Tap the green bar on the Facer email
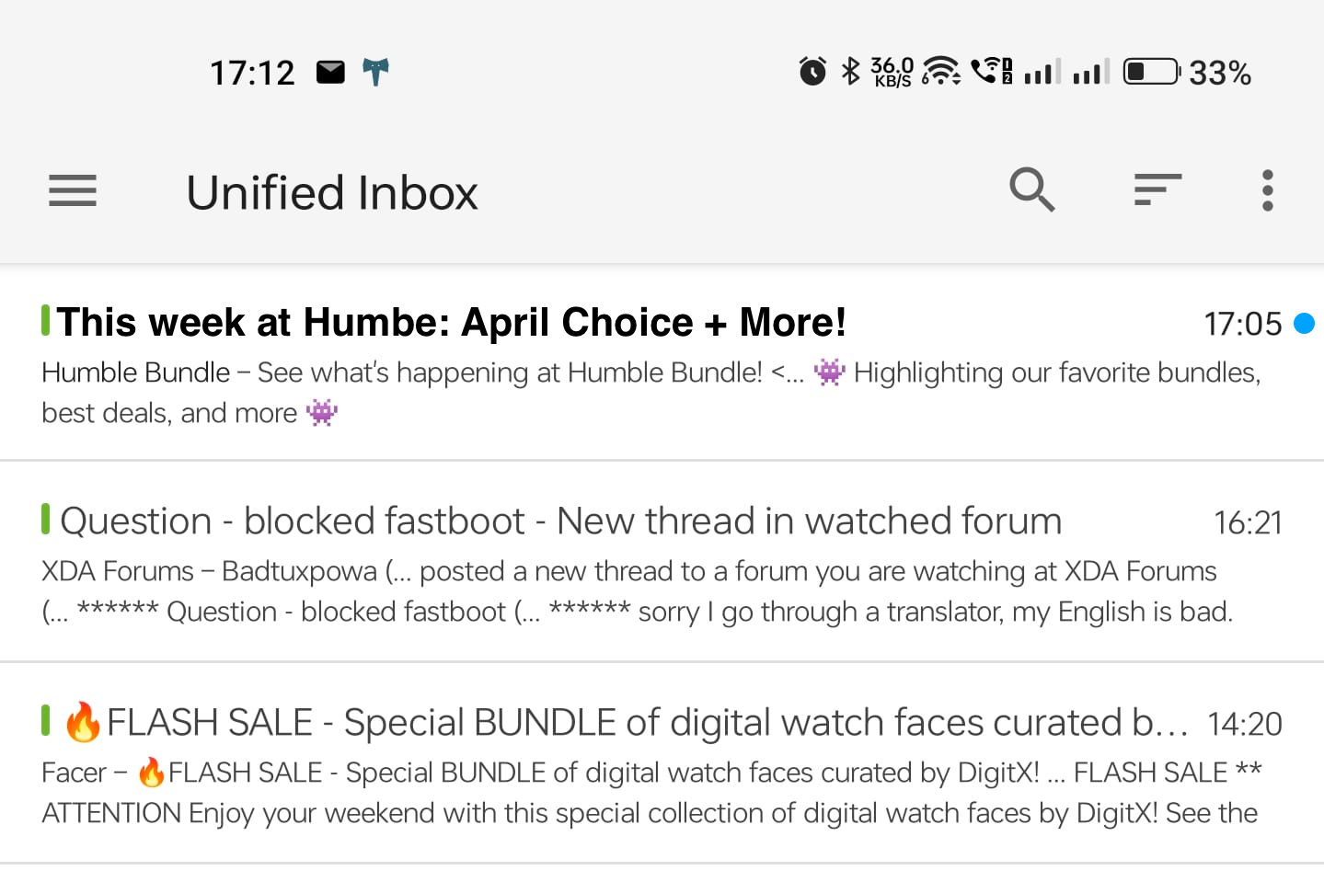 [x=45, y=721]
